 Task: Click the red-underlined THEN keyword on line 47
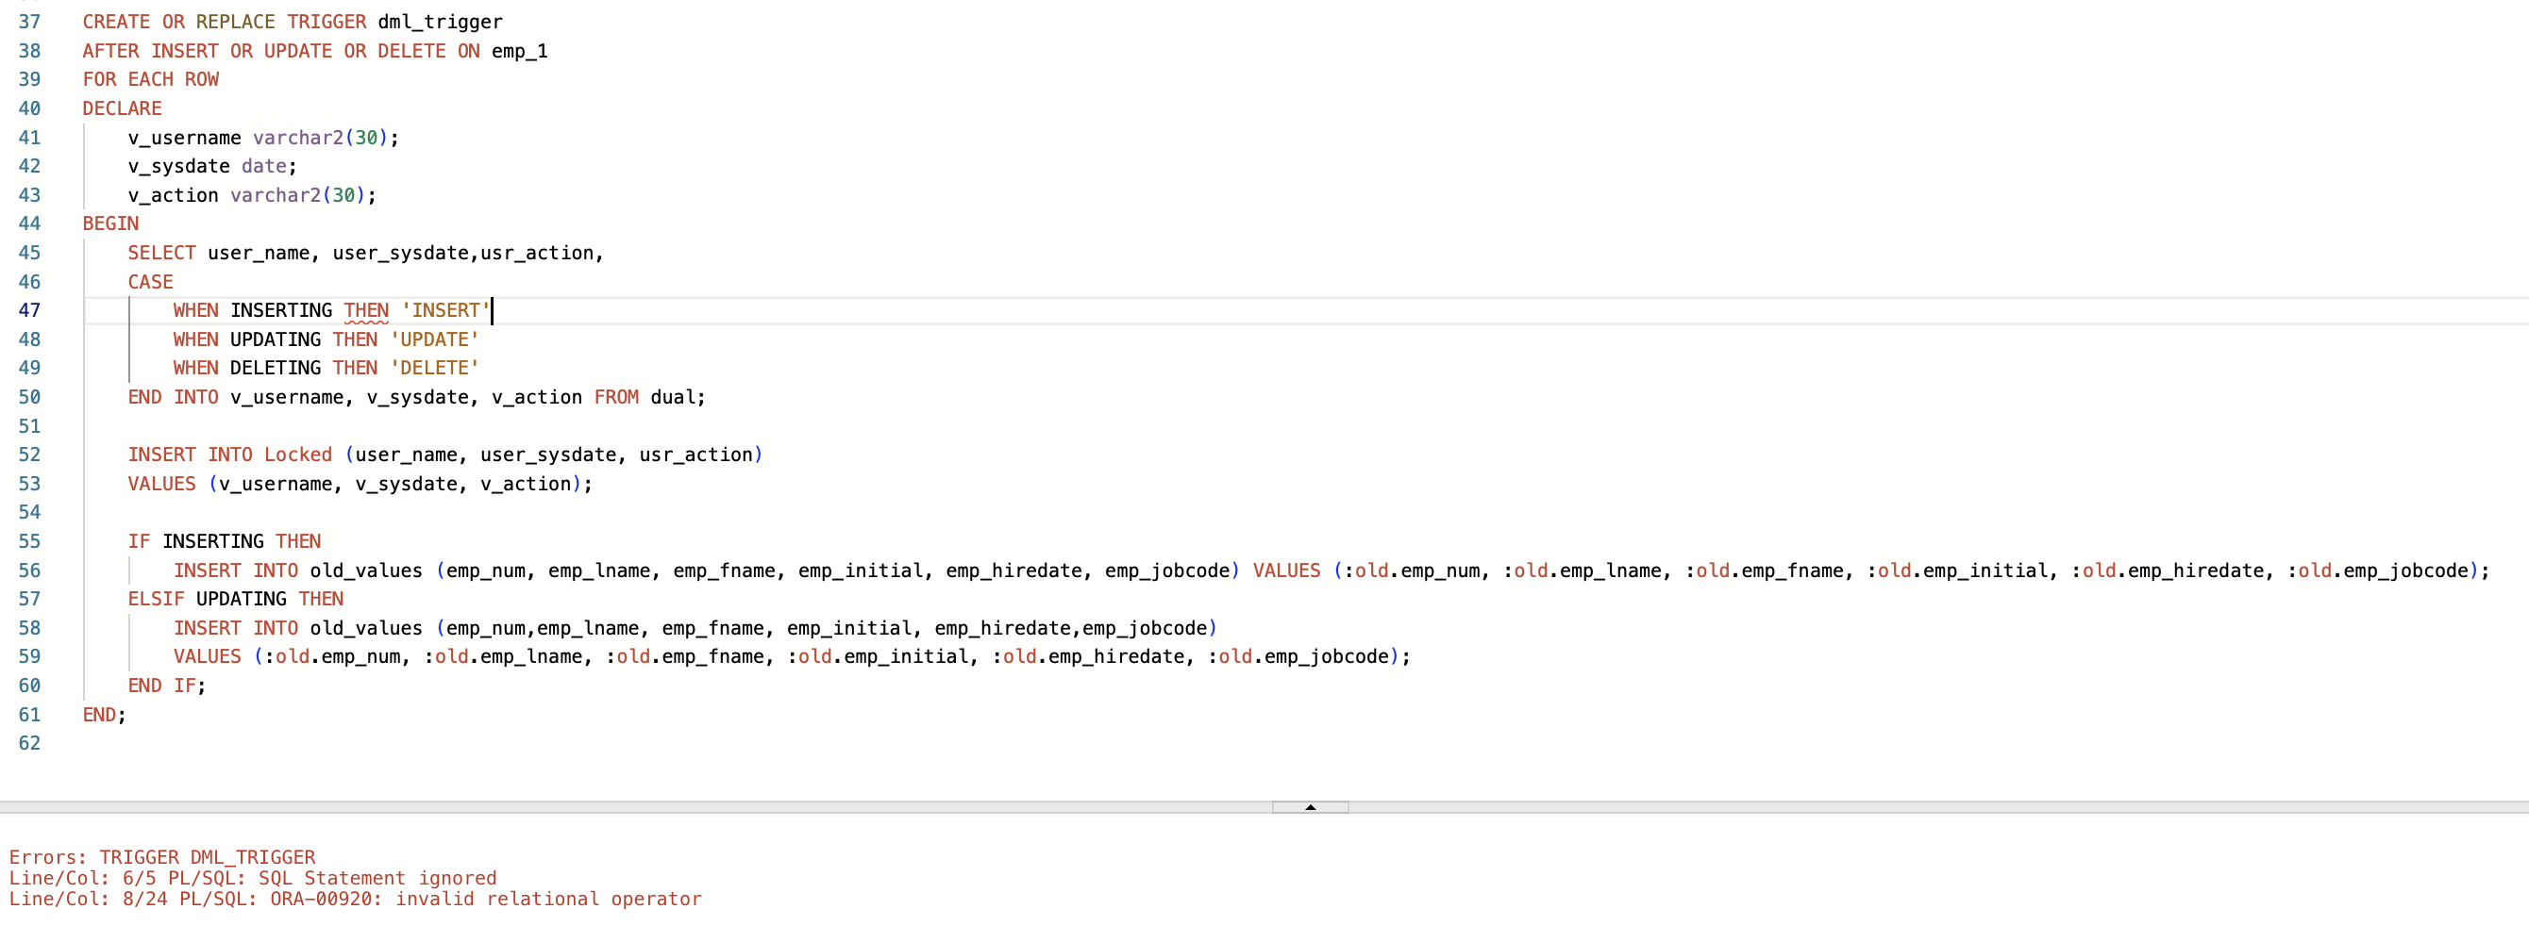(x=364, y=310)
